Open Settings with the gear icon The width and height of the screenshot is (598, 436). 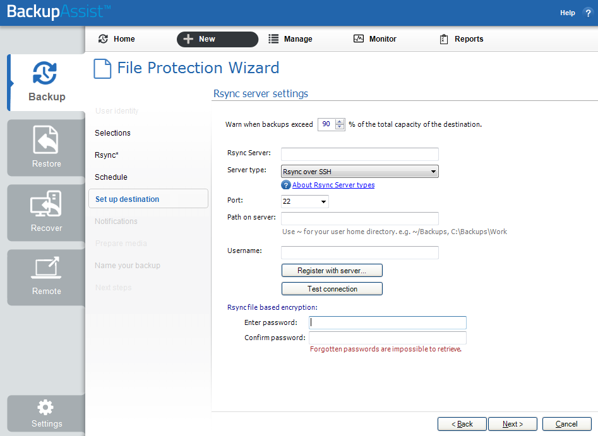(x=46, y=413)
